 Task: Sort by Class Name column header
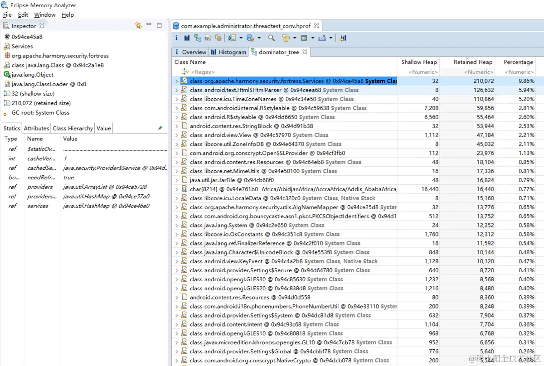pyautogui.click(x=284, y=62)
